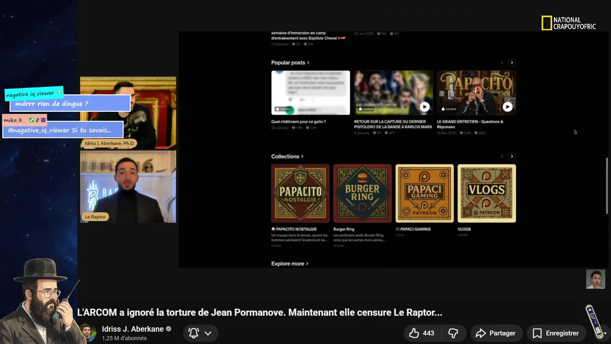Image resolution: width=611 pixels, height=344 pixels.
Task: Click the Burger Ring collection title text
Action: [344, 229]
